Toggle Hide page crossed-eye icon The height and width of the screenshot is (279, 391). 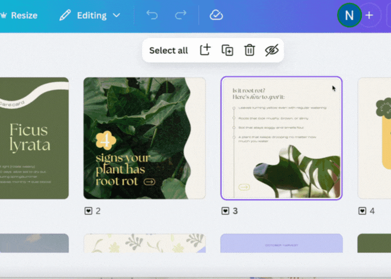pyautogui.click(x=271, y=50)
